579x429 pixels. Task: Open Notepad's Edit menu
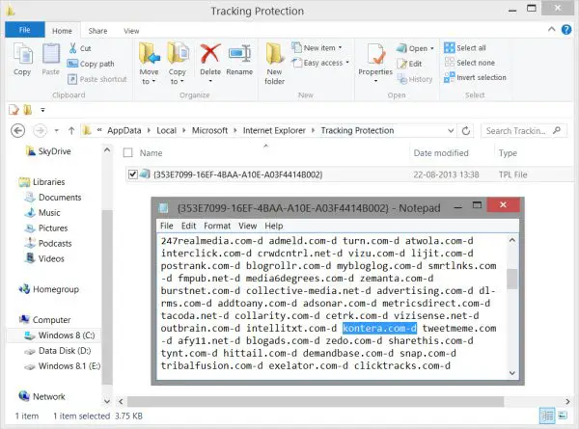189,226
